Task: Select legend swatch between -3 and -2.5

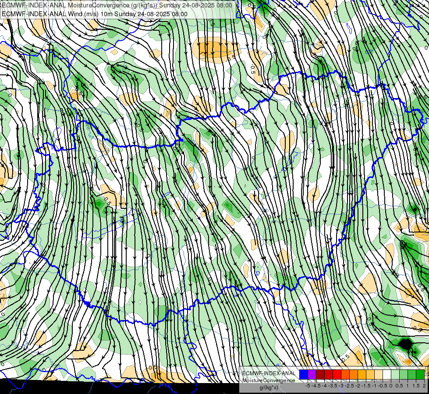Action: coord(345,374)
